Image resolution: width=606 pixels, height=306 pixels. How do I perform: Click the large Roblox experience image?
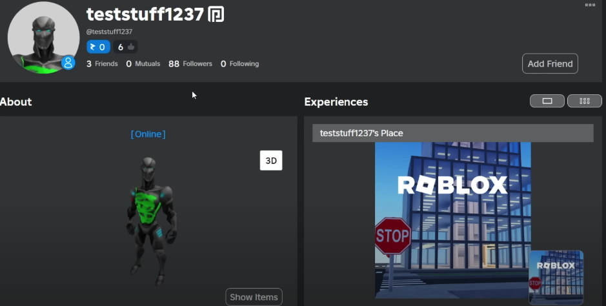(x=452, y=220)
